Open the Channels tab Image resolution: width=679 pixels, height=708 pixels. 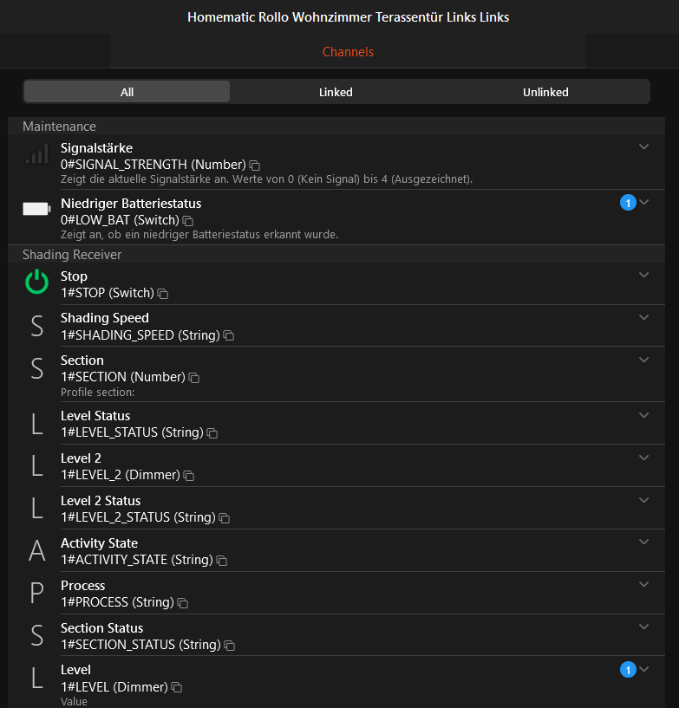point(348,52)
